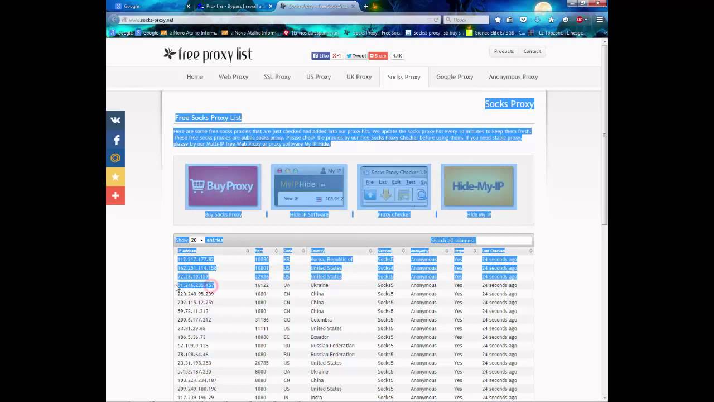Open the browser hamburger menu
Viewport: 714px width, 402px height.
[x=600, y=20]
